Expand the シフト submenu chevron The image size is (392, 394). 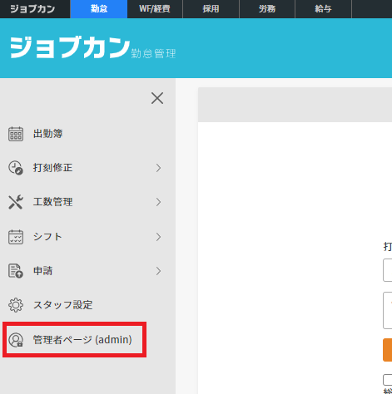click(158, 237)
